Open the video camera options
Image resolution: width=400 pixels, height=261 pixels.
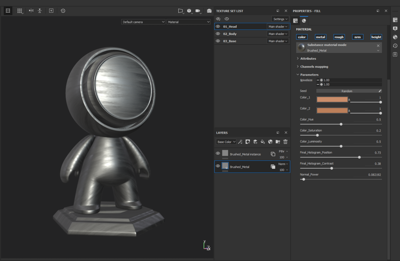pos(198,11)
